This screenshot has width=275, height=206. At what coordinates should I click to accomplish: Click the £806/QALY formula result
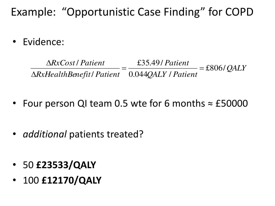click(x=226, y=68)
